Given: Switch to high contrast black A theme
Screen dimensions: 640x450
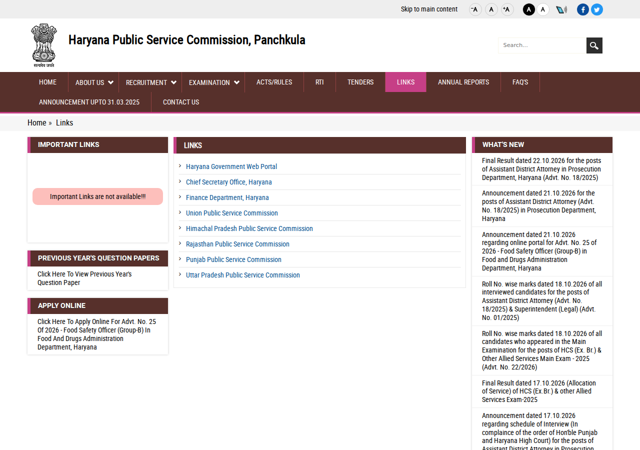Looking at the screenshot, I should 529,9.
